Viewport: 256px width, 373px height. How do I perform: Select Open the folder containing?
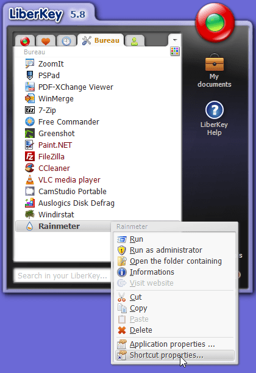(x=176, y=261)
